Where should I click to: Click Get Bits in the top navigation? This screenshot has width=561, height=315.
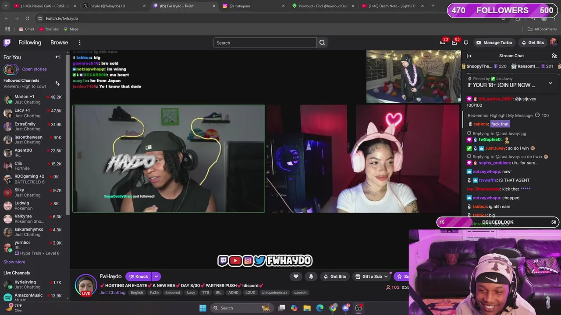(533, 42)
